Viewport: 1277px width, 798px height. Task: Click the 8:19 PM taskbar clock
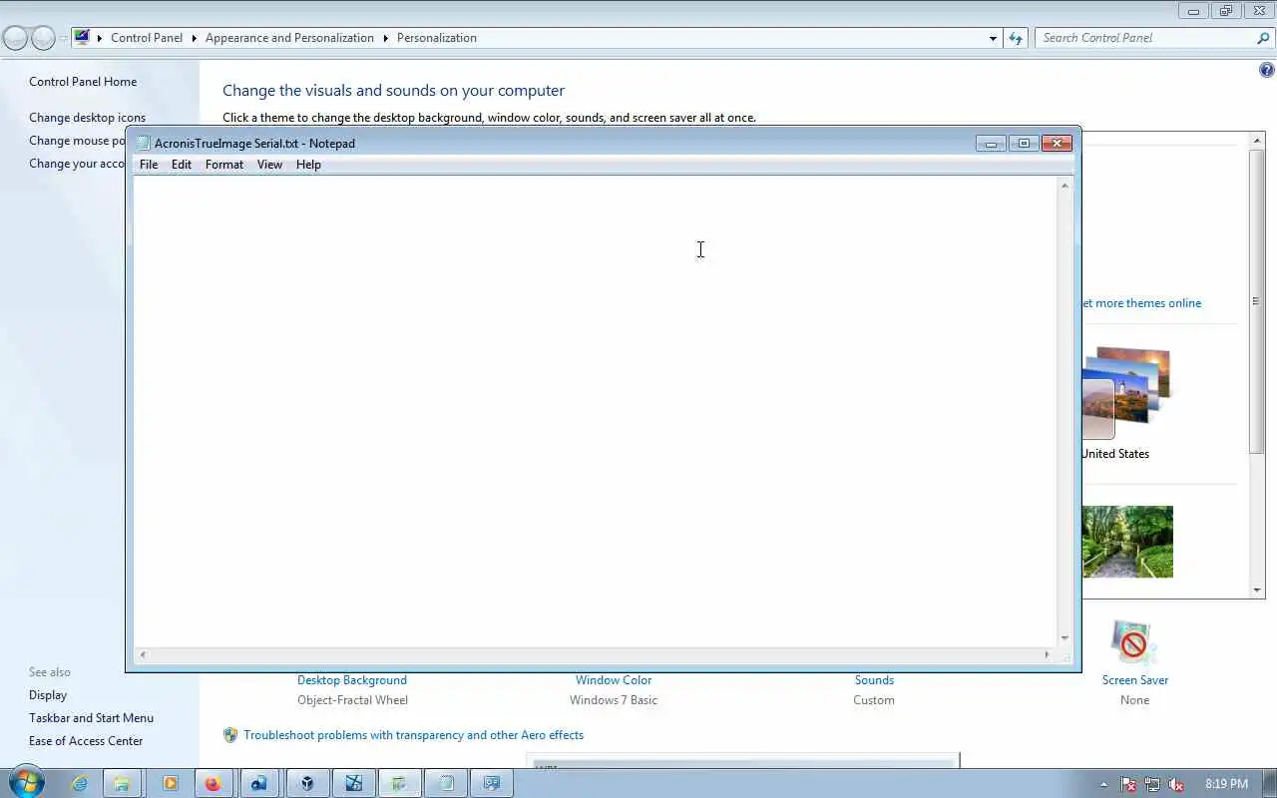click(1226, 784)
